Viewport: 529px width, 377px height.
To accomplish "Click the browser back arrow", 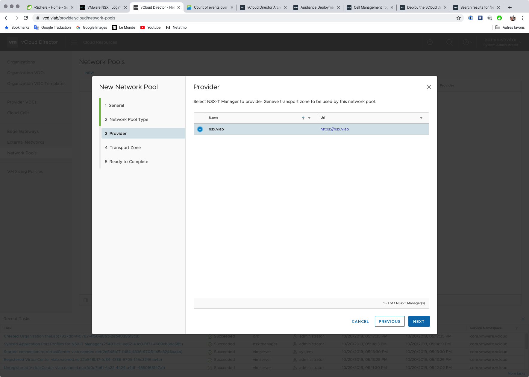I will [x=7, y=18].
